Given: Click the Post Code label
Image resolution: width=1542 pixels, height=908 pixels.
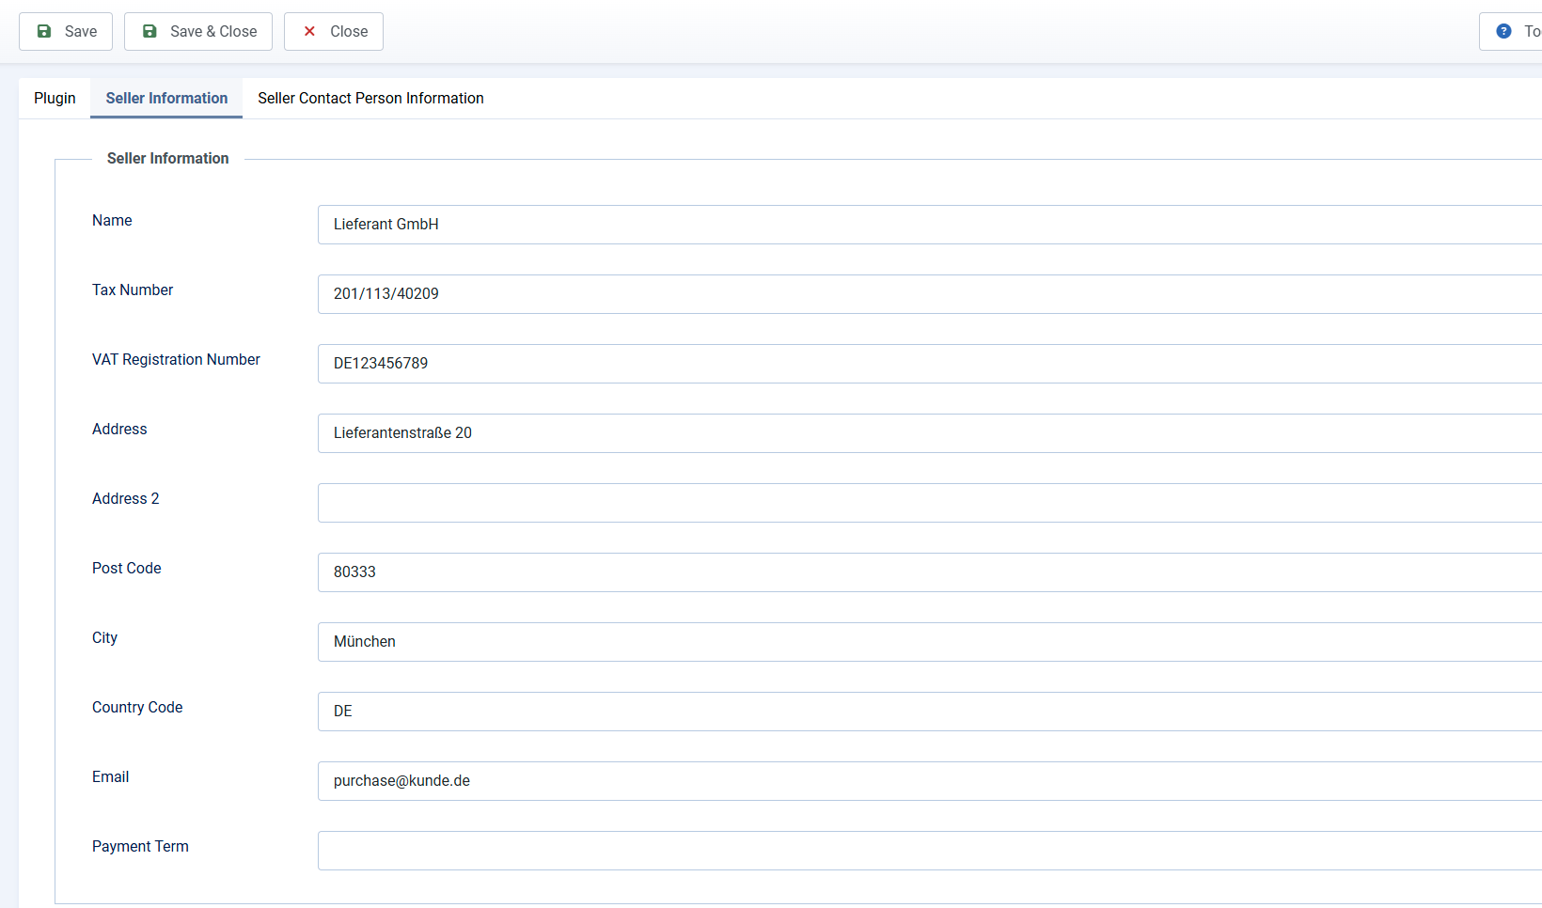Looking at the screenshot, I should click(127, 568).
